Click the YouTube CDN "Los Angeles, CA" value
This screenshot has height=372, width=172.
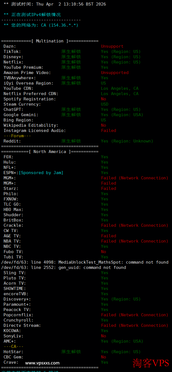[120, 88]
